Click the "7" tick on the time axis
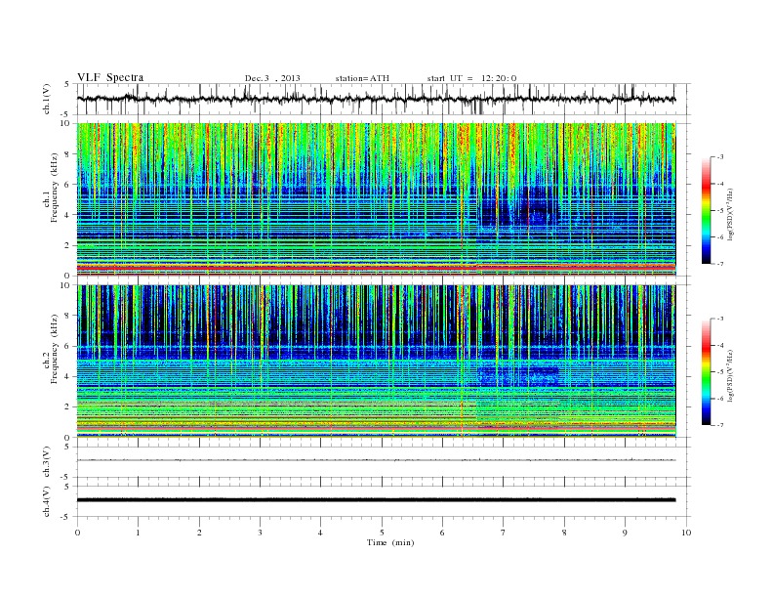This screenshot has width=773, height=598. pos(504,533)
